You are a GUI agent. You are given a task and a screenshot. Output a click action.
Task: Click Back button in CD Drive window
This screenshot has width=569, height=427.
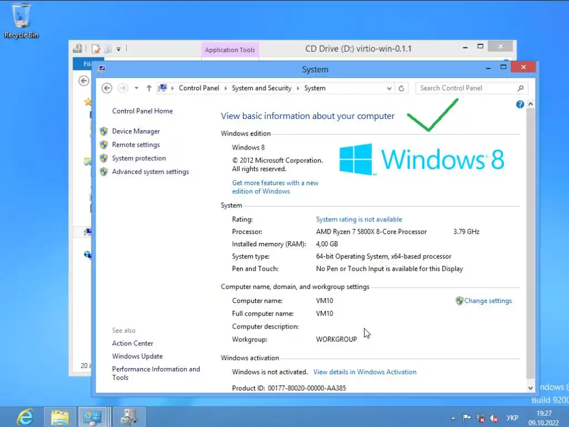point(84,81)
